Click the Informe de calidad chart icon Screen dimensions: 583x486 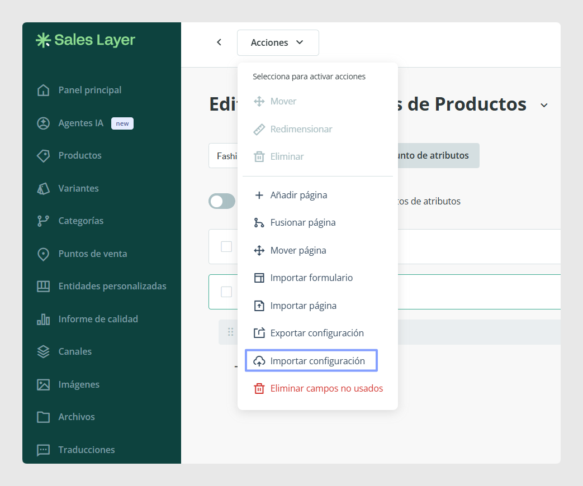tap(43, 319)
